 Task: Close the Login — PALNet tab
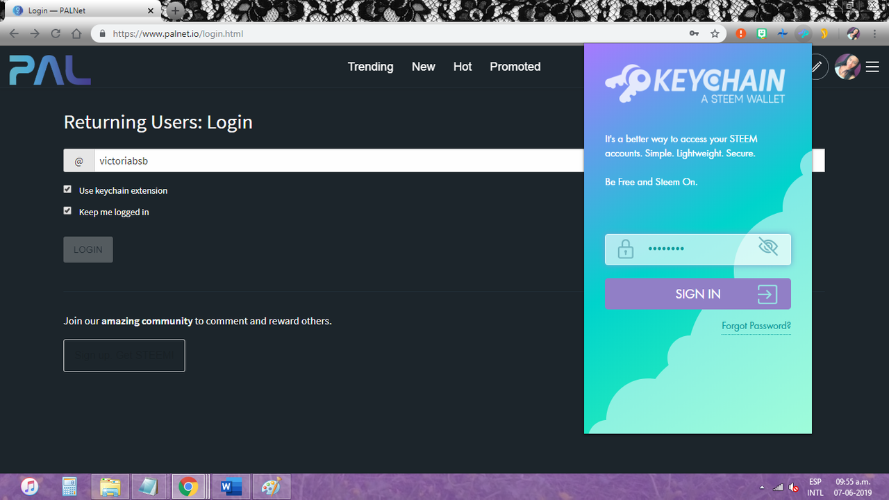coord(151,11)
